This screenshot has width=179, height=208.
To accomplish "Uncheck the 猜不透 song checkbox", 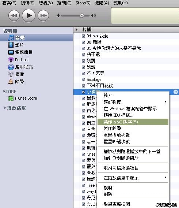I will [83, 55].
